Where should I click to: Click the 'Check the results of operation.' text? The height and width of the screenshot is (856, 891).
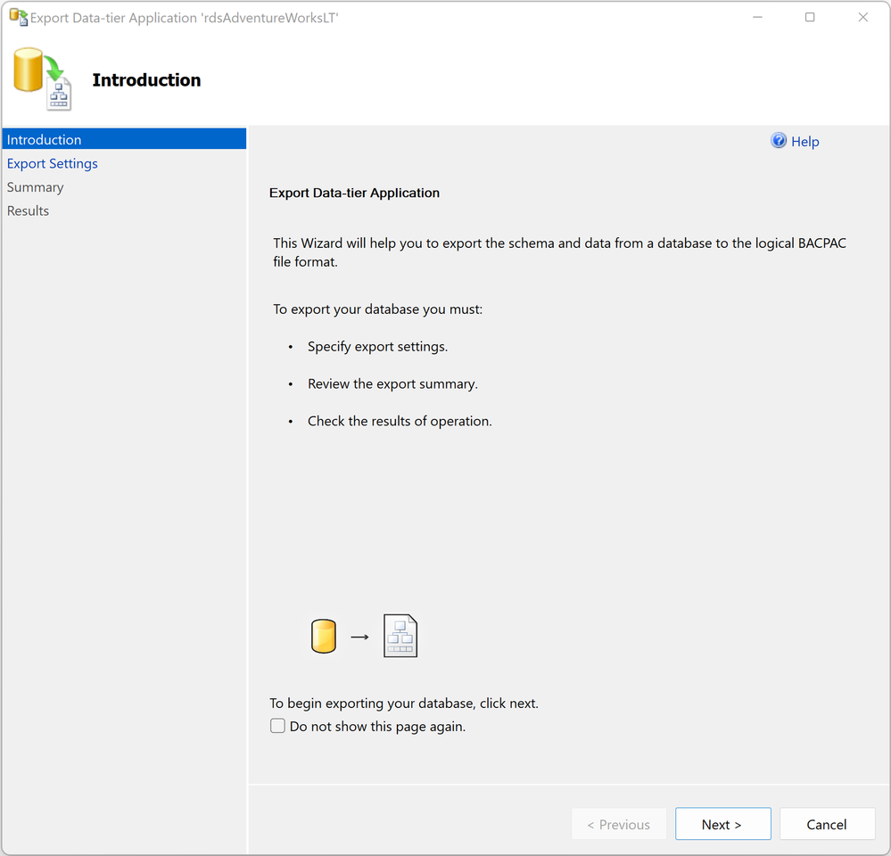pos(400,421)
